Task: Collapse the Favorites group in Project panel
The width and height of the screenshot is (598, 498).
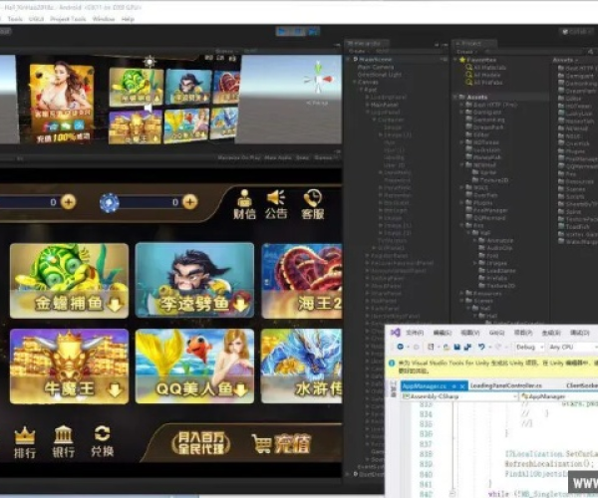Action: (455, 59)
